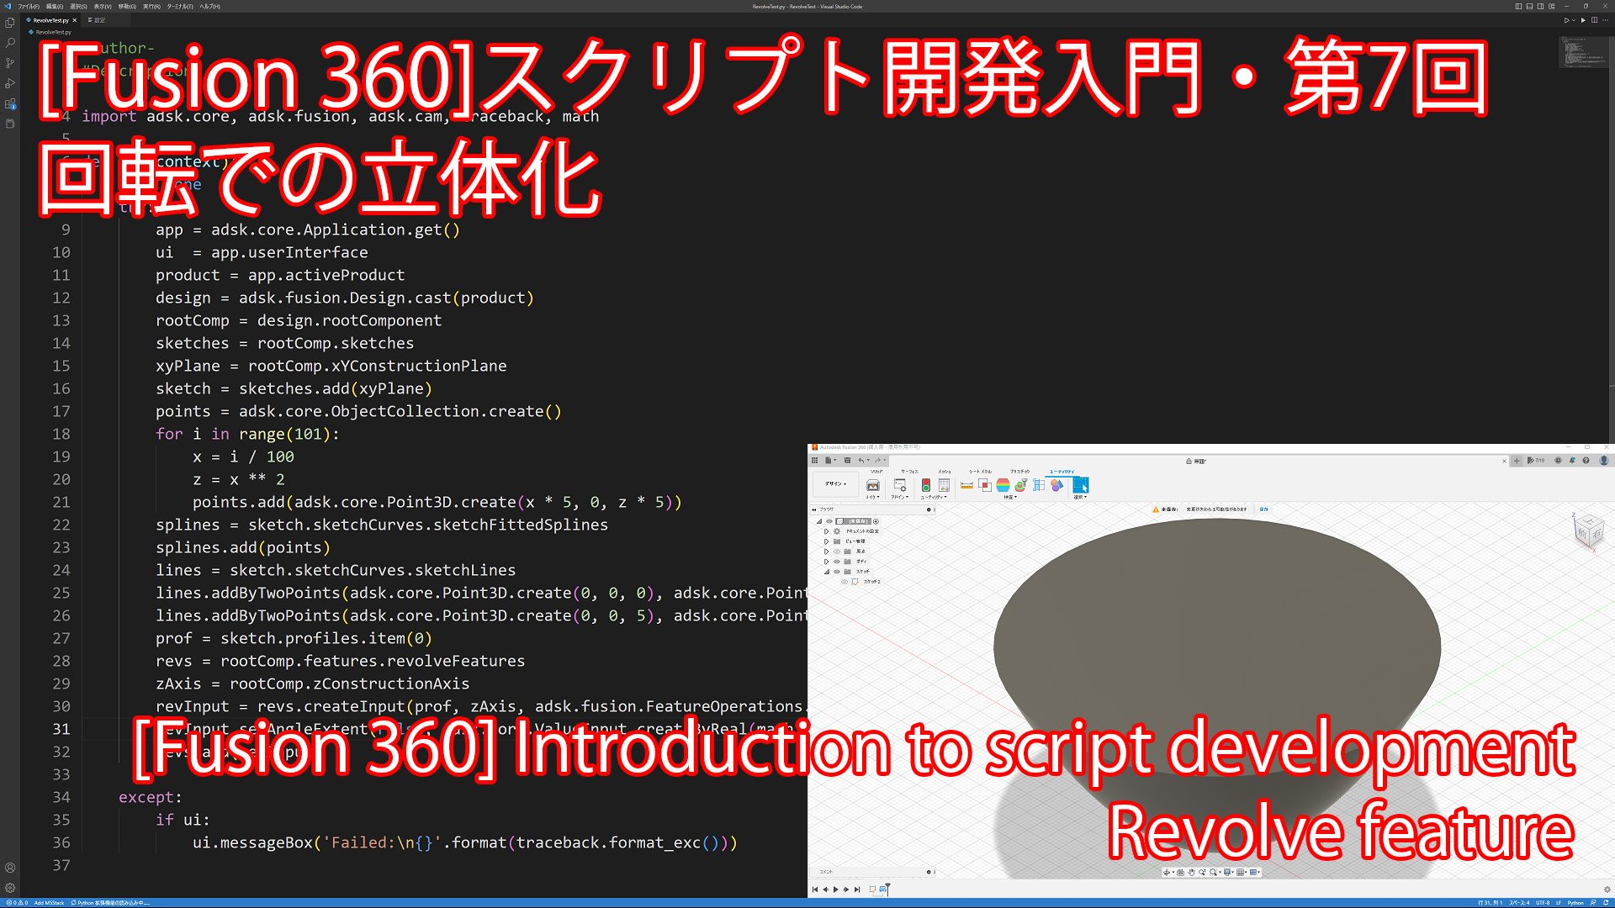This screenshot has height=908, width=1615.
Task: Open the デザイン workspace dropdown
Action: tap(834, 484)
